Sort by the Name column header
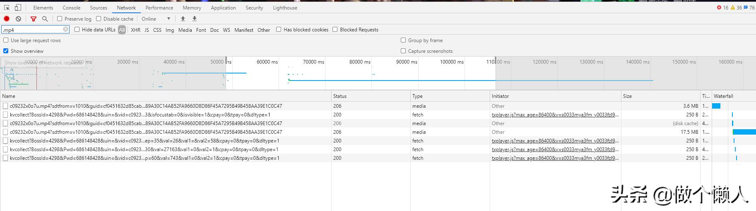 coord(166,96)
